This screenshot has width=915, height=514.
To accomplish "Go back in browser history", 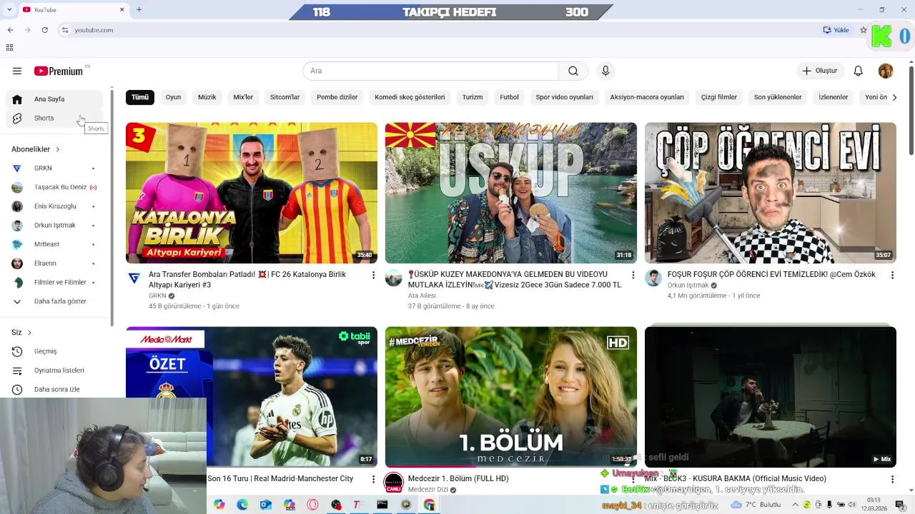I will (x=10, y=30).
